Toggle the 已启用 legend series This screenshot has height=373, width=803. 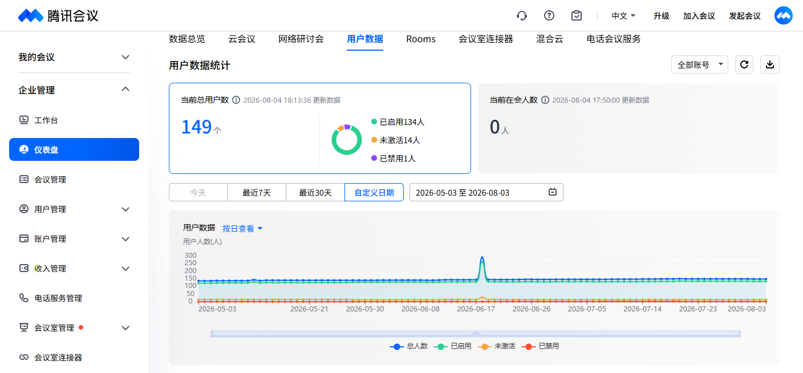[452, 346]
